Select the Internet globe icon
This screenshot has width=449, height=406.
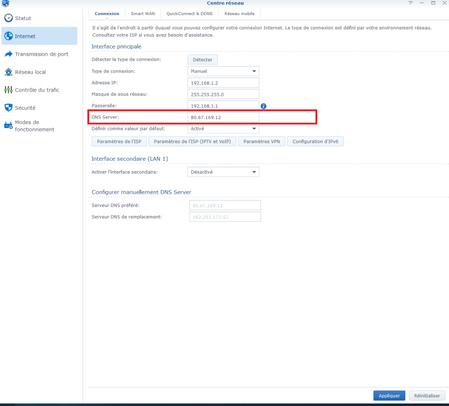click(8, 36)
